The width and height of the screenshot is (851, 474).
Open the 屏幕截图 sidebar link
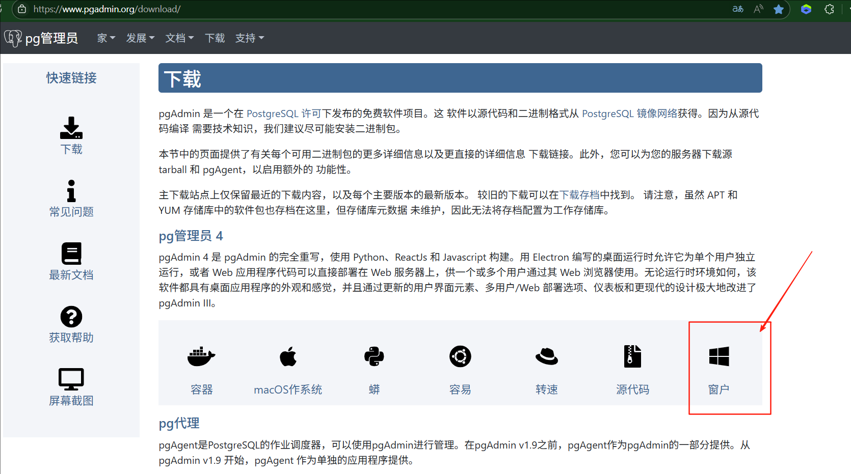tap(71, 401)
